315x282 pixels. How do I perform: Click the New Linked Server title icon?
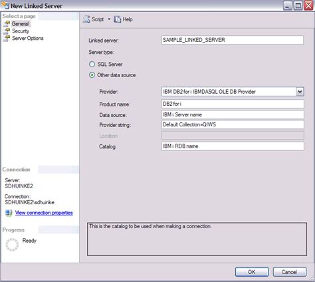pos(5,5)
